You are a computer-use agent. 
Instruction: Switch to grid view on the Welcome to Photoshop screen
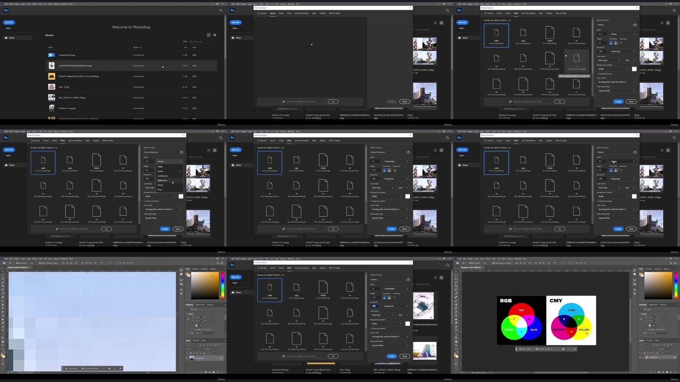click(215, 35)
